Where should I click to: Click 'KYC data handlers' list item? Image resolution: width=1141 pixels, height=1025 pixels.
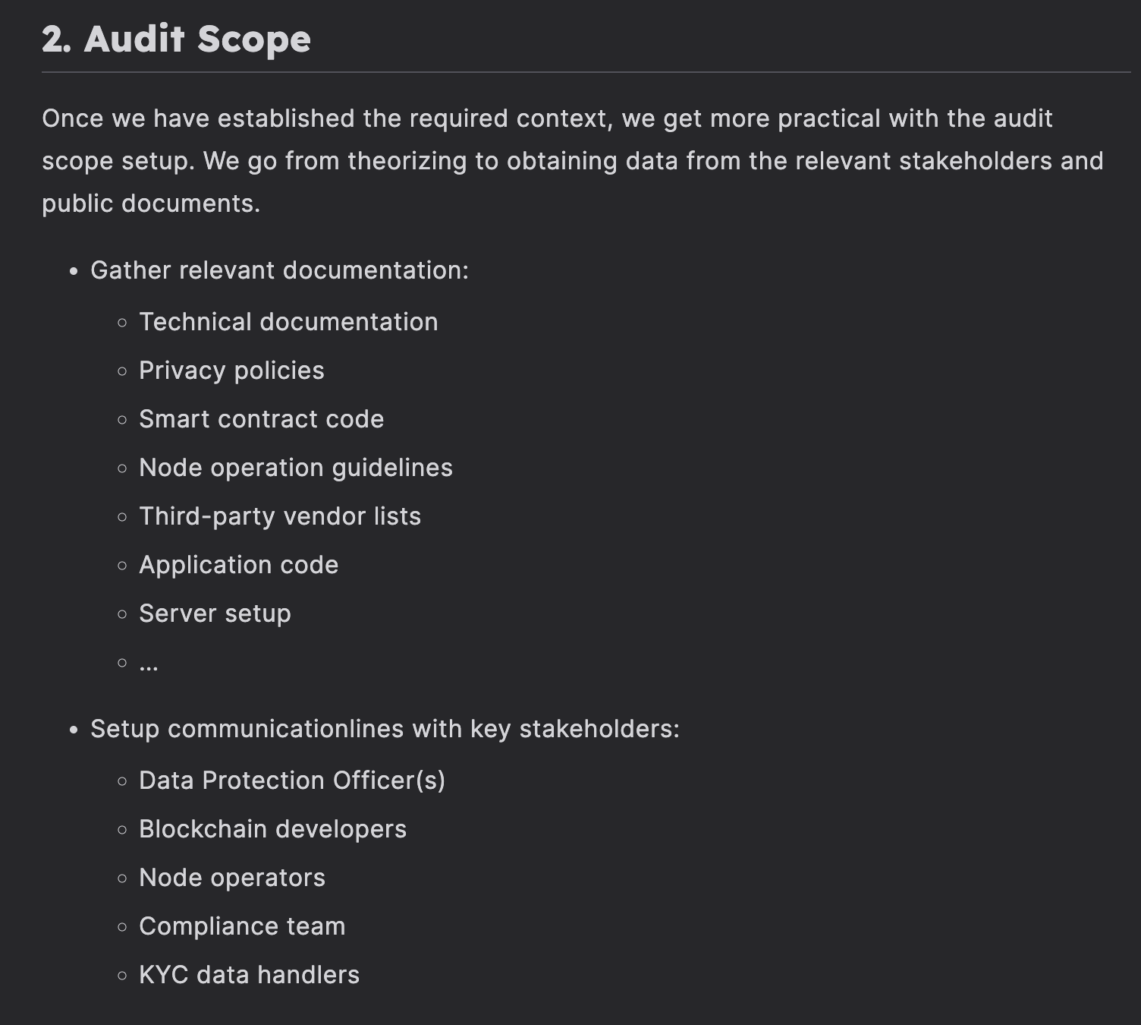click(249, 975)
